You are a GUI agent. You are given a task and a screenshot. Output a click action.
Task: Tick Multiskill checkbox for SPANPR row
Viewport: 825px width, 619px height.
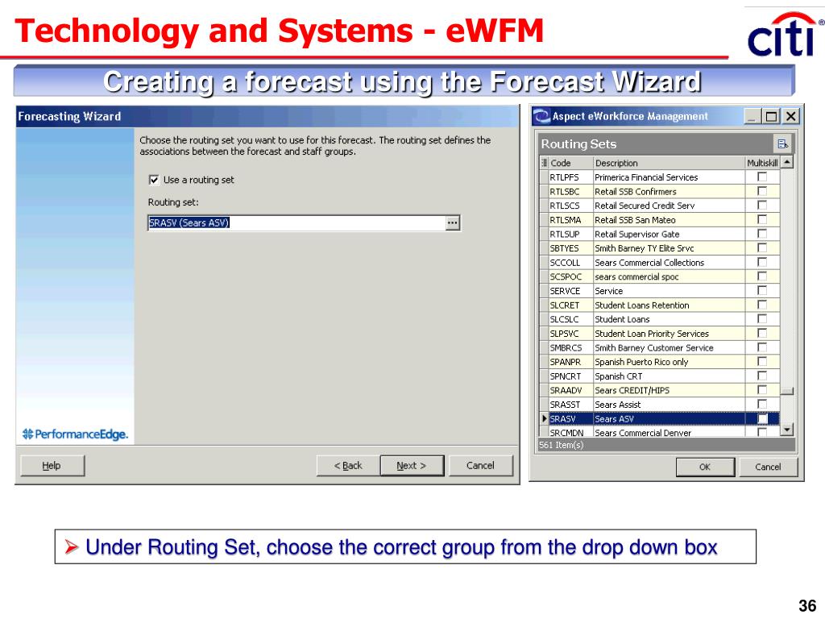click(x=762, y=362)
